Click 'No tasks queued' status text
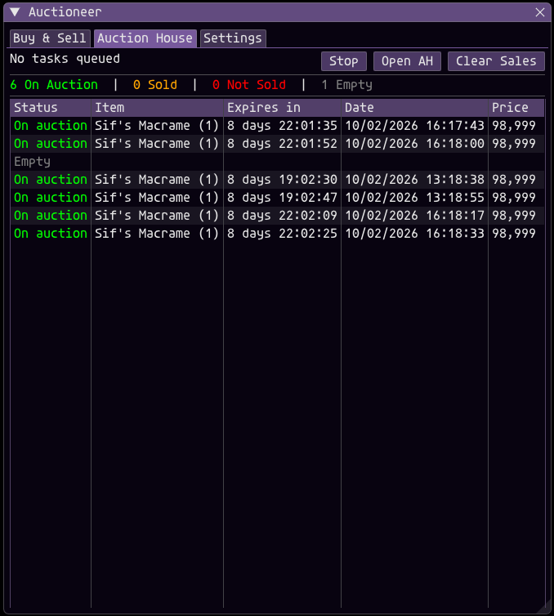 coord(65,59)
